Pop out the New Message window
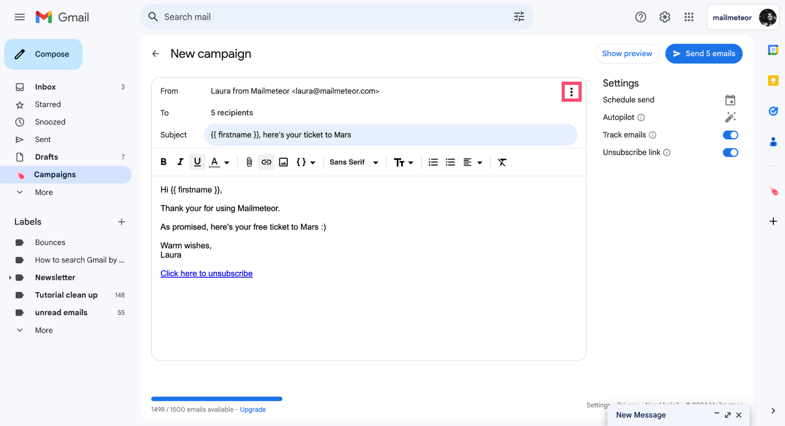785x426 pixels. 728,415
